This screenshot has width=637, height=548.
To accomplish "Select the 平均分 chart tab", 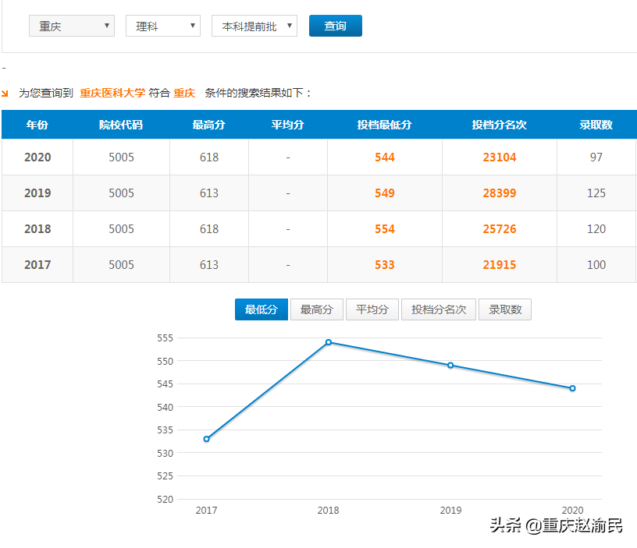I will click(372, 309).
